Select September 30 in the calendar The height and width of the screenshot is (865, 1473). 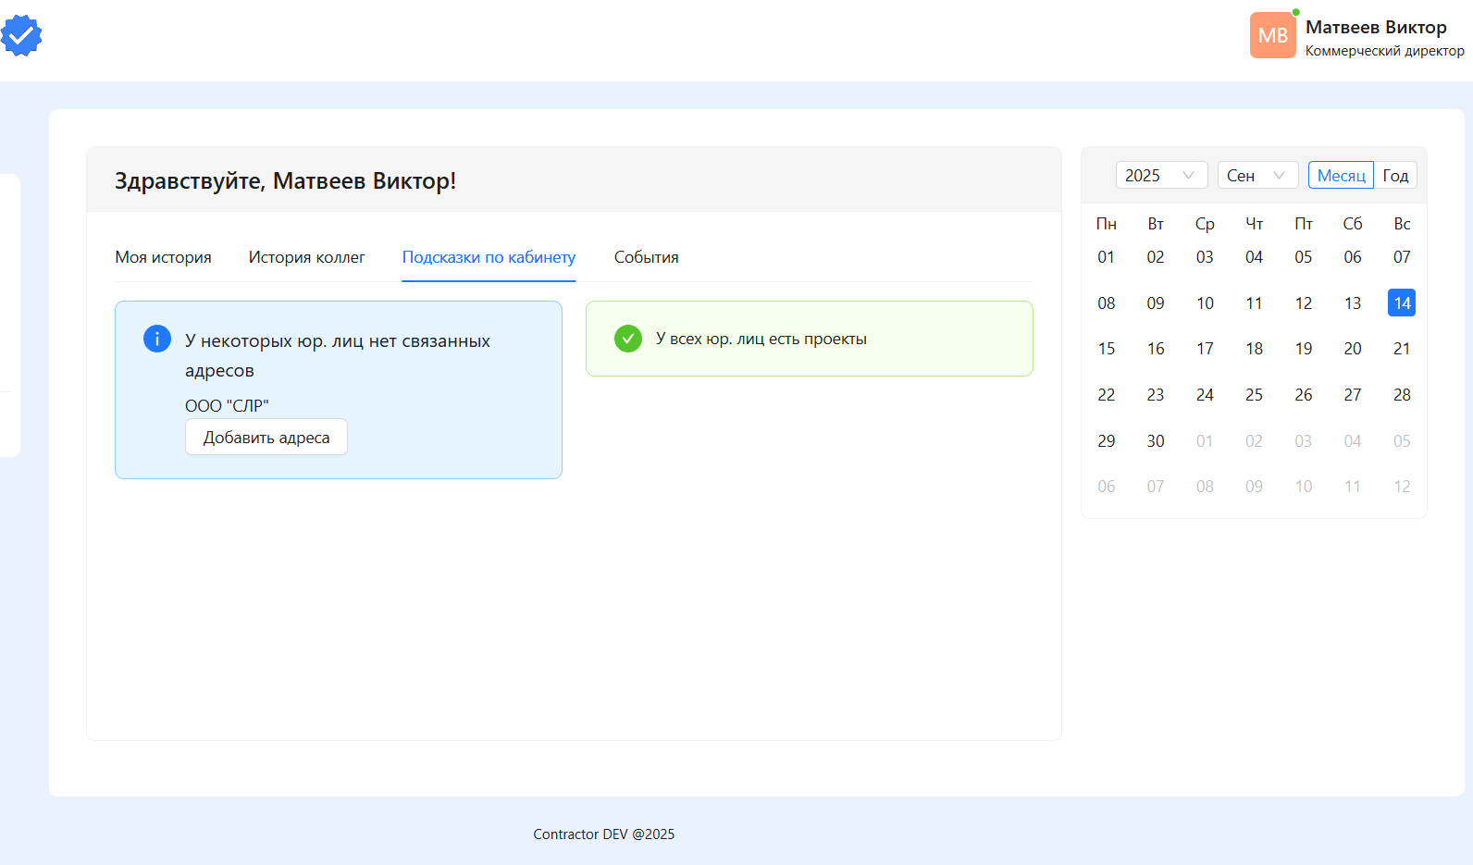[x=1156, y=441]
